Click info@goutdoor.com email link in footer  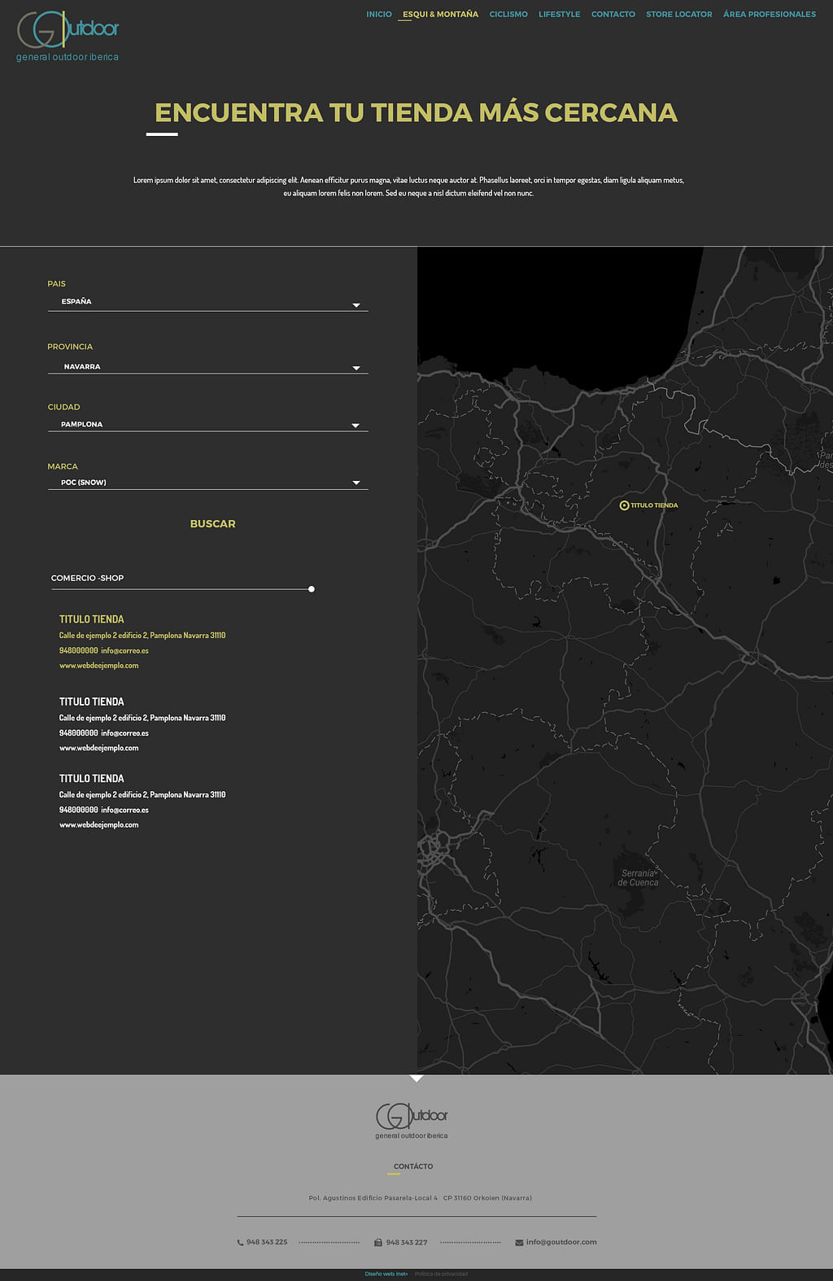point(561,1242)
